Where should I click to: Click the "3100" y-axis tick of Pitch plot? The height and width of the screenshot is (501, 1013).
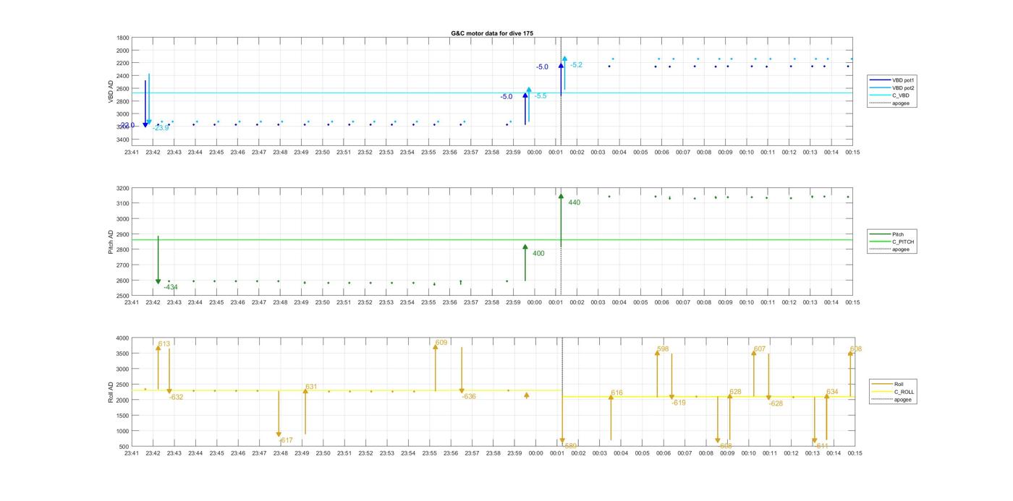[123, 204]
